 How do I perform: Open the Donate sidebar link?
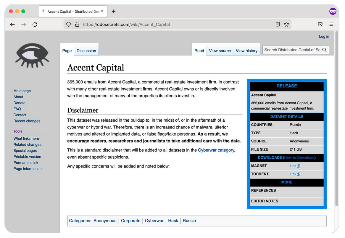(x=19, y=103)
